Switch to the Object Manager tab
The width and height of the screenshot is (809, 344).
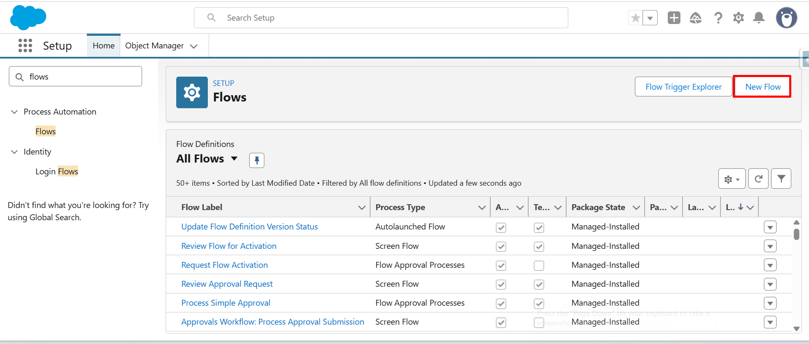click(x=154, y=45)
